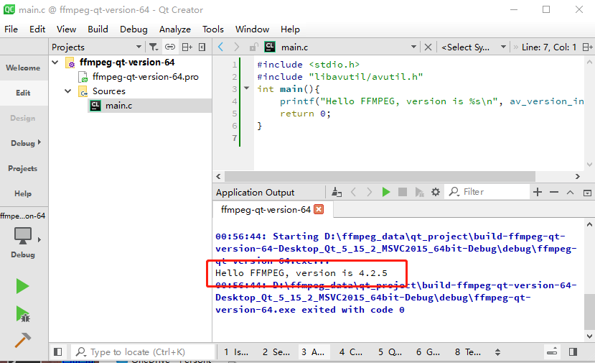Open the Window menu

tap(252, 29)
